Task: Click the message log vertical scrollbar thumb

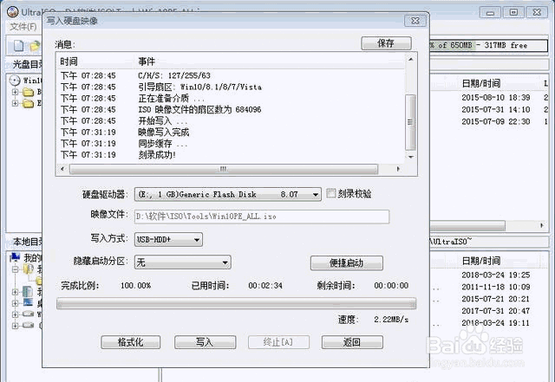Action: pos(410,122)
